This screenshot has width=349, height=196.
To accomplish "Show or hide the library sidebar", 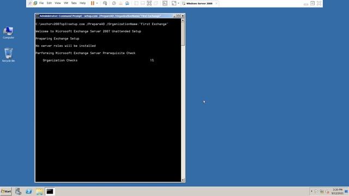I will [x=136, y=3].
